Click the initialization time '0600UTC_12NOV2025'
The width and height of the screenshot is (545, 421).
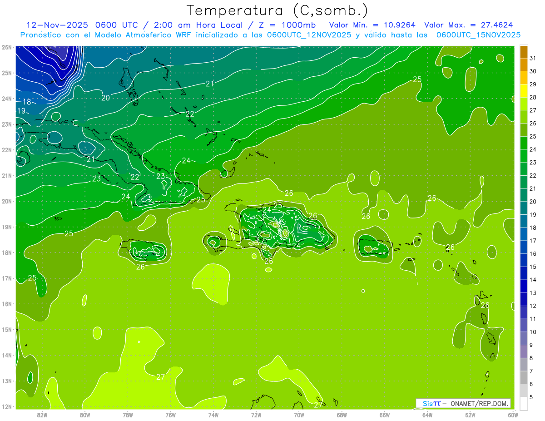pos(309,35)
